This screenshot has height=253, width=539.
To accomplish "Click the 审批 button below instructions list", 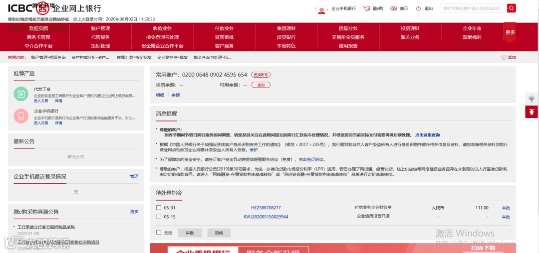I will tap(190, 233).
